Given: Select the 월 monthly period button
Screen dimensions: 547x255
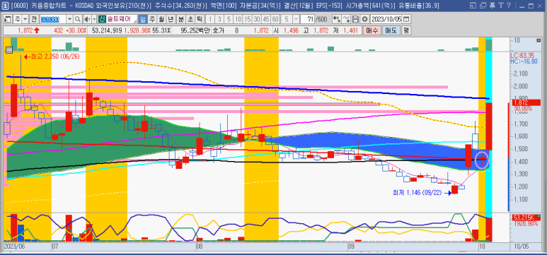Looking at the screenshot, I should coord(161,19).
